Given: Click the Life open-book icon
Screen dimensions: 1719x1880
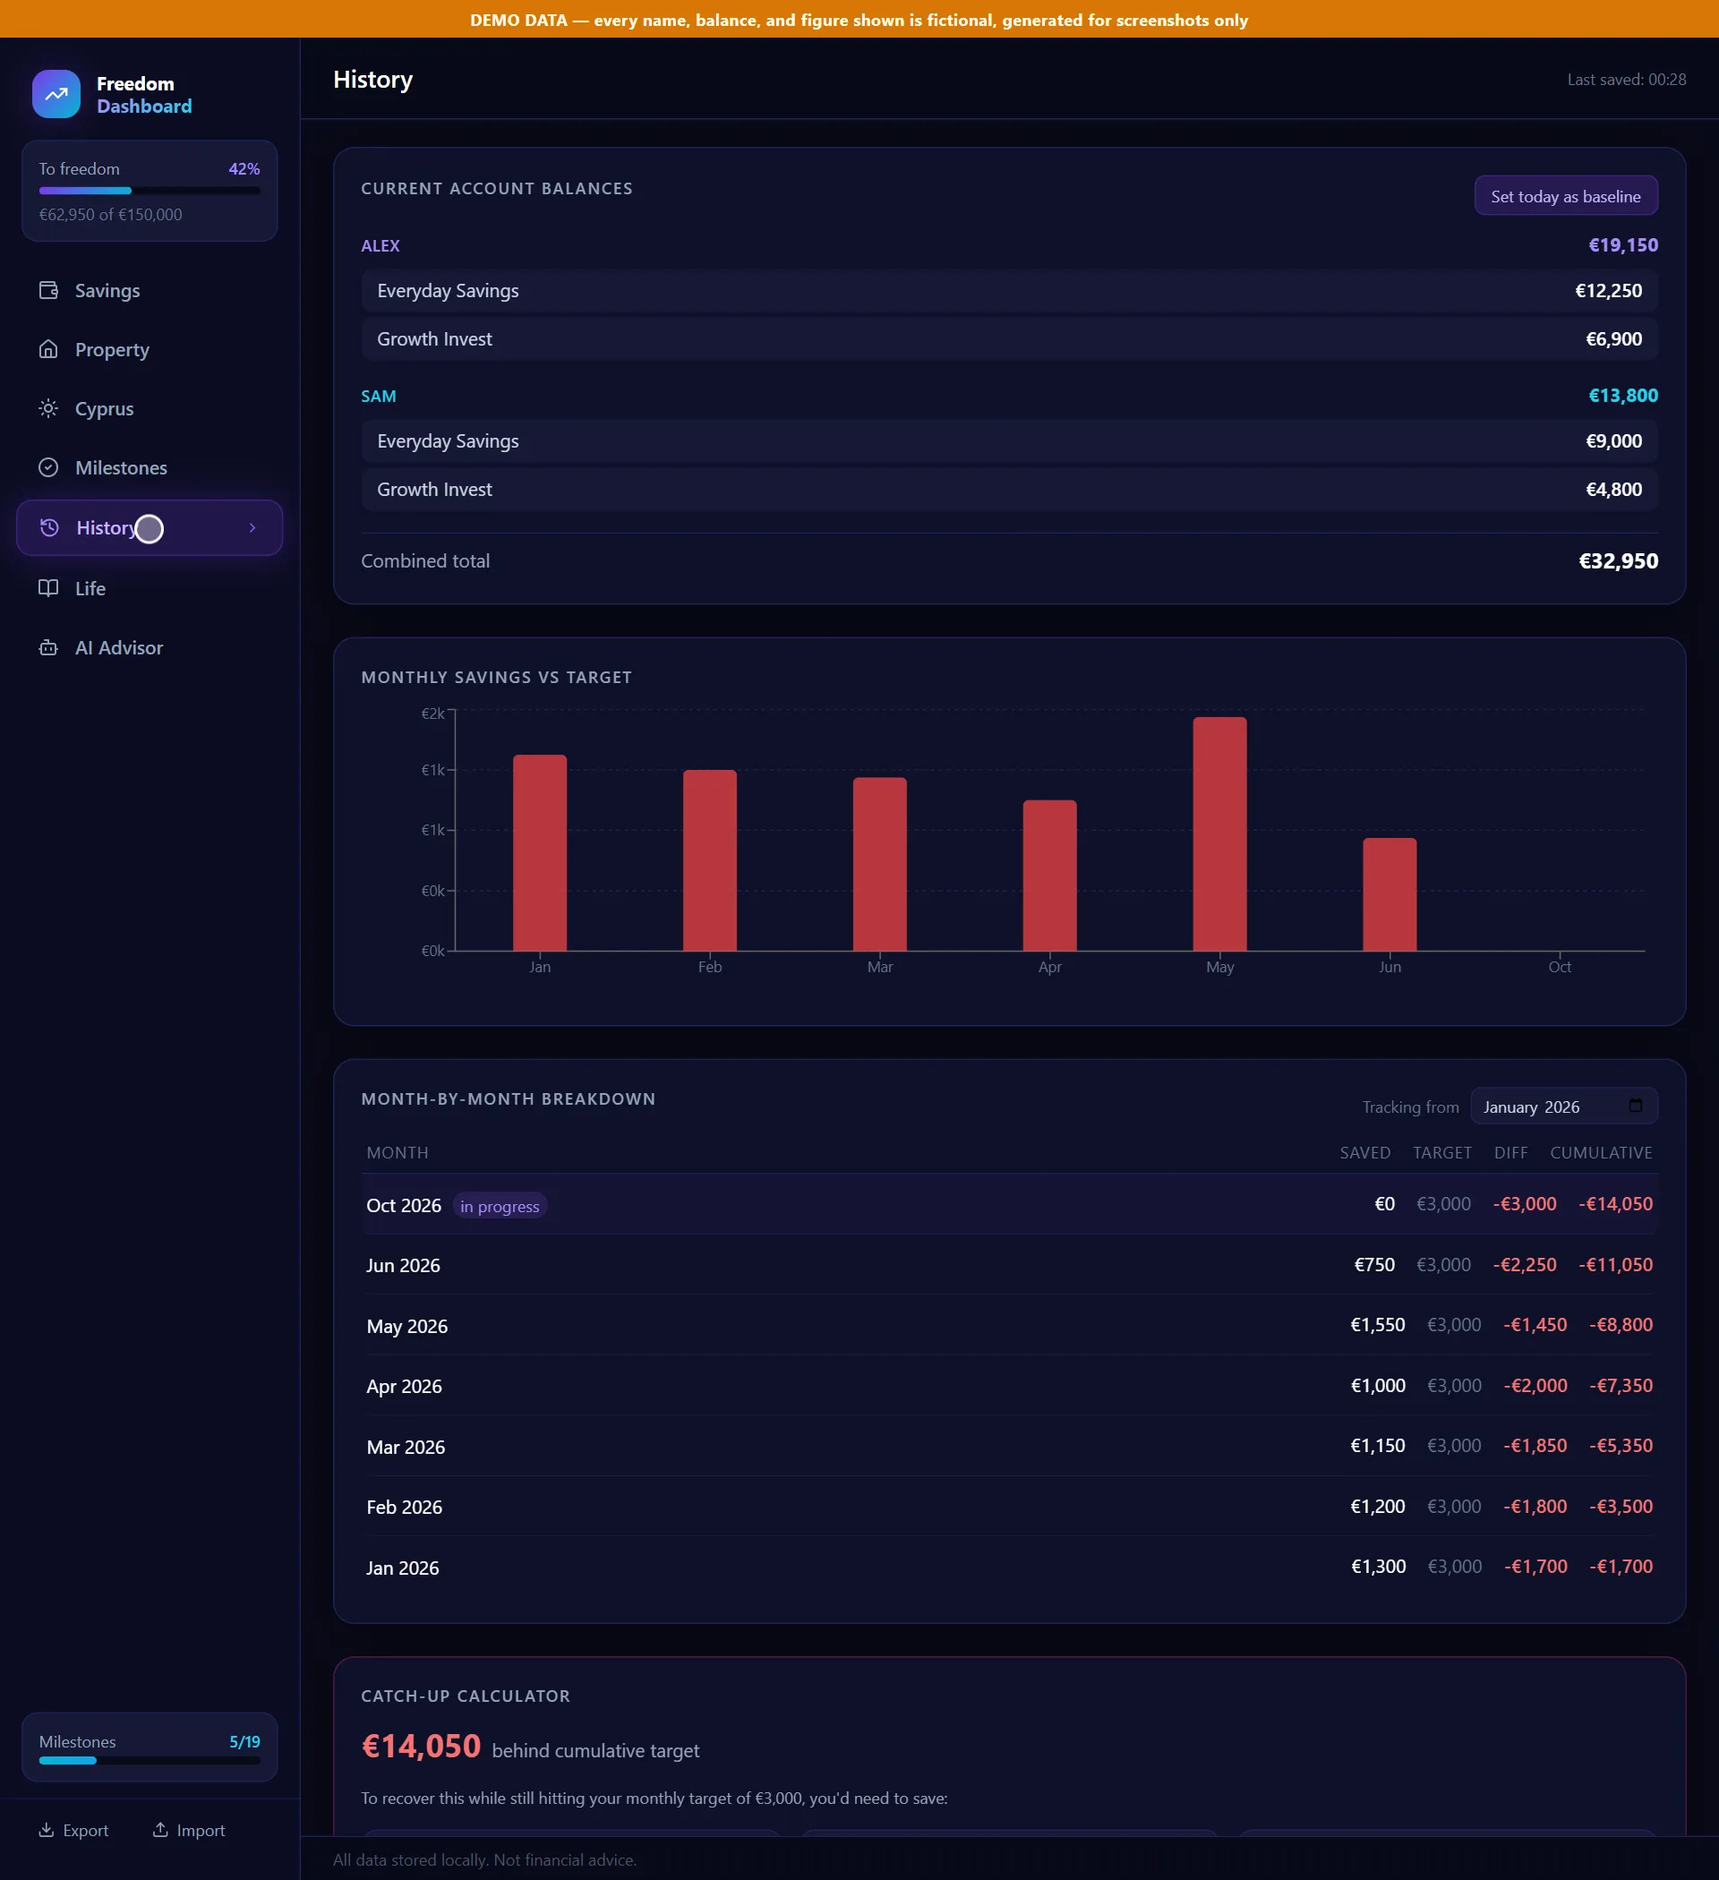Looking at the screenshot, I should (x=48, y=587).
